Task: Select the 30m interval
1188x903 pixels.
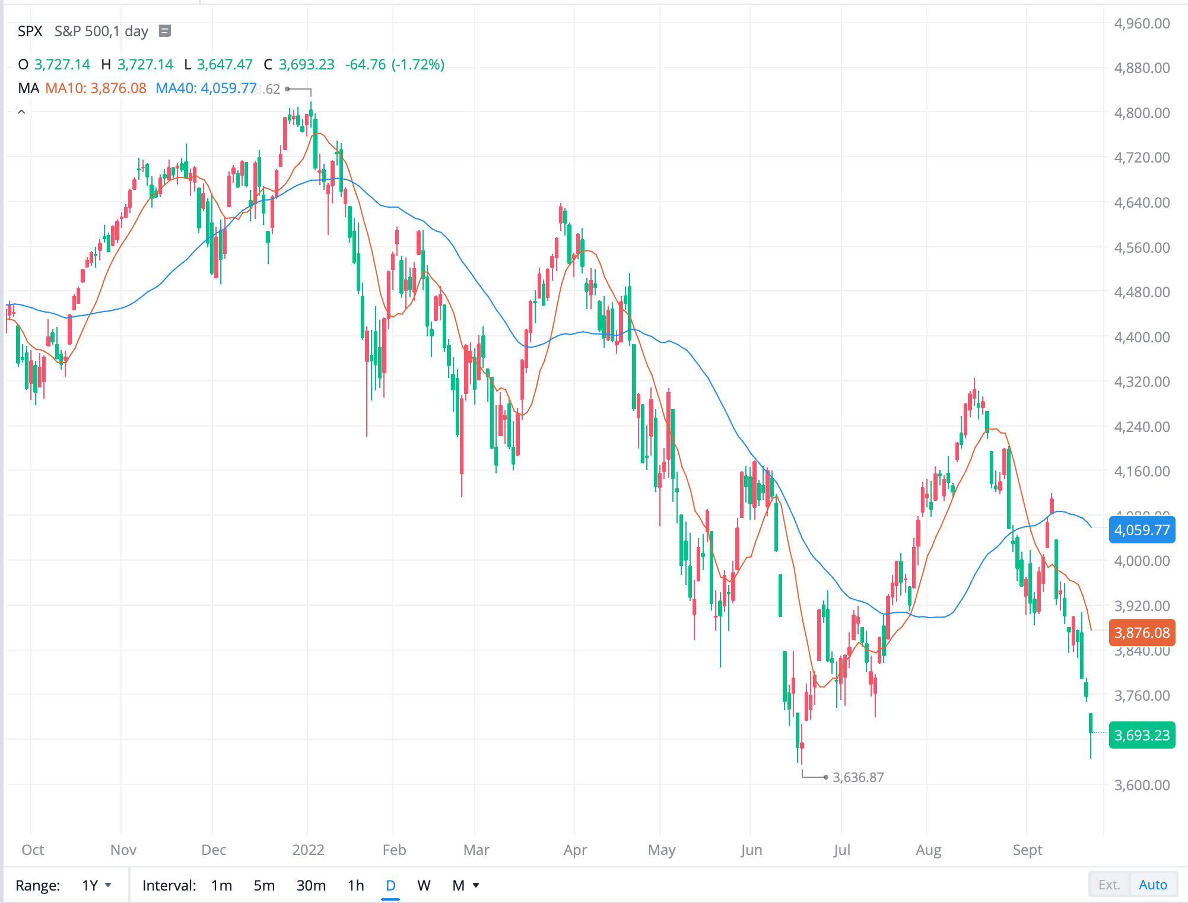Action: [x=311, y=885]
